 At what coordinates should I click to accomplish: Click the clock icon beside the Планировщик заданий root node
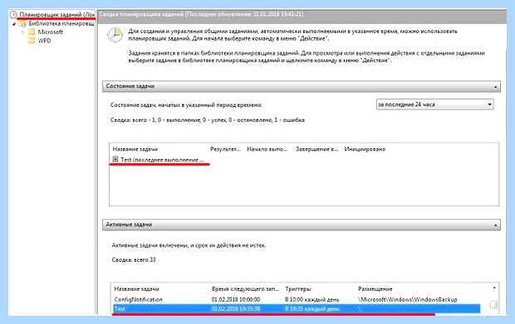pos(13,15)
